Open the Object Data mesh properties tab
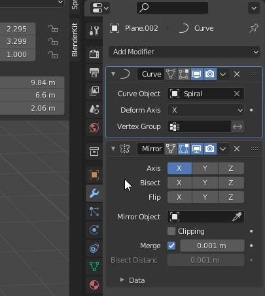This screenshot has width=265, height=296. pos(94,267)
